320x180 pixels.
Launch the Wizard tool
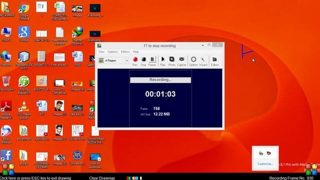pyautogui.click(x=203, y=61)
